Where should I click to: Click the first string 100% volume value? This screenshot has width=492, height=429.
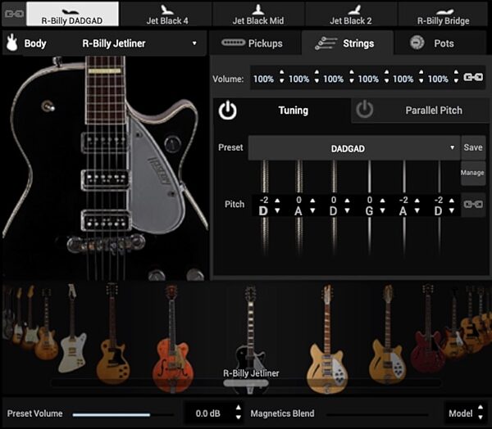[263, 79]
